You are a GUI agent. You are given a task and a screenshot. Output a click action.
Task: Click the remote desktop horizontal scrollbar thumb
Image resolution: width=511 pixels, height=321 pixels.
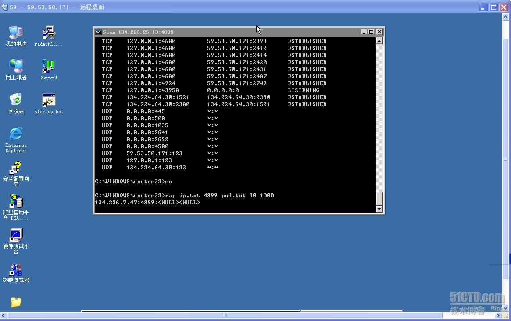[x=225, y=315]
